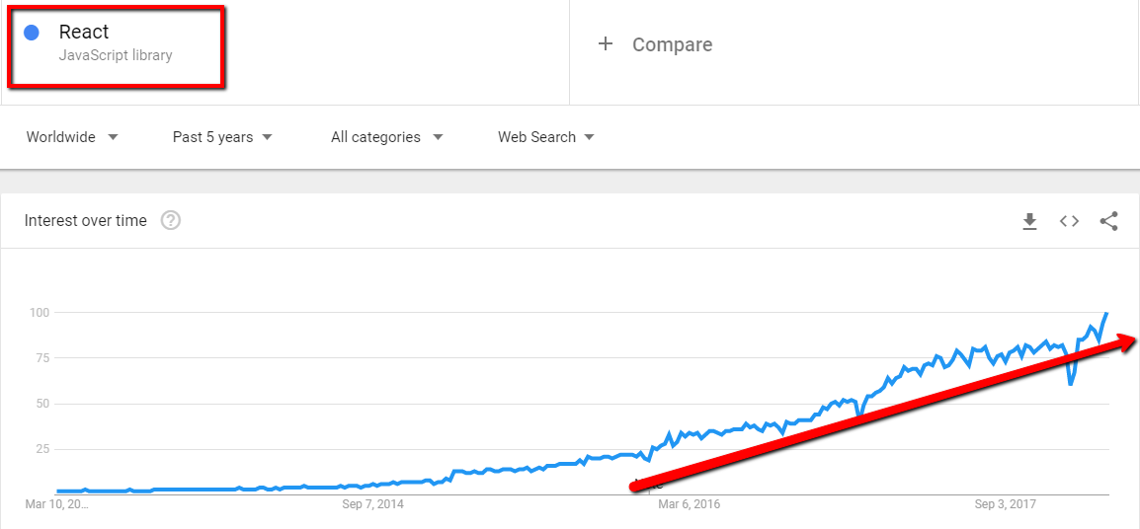Click the Sep 3, 2017 axis label
The height and width of the screenshot is (529, 1140).
[x=1005, y=505]
